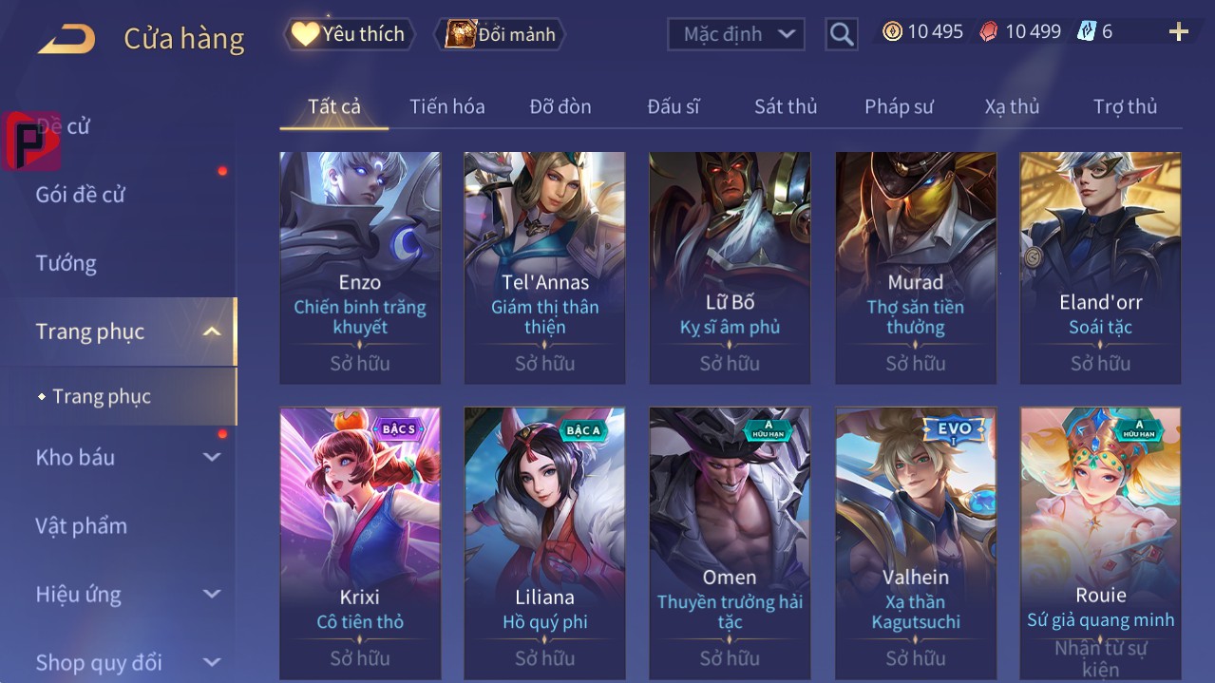
Task: Tap the plus icon to add currency
Action: click(1179, 32)
